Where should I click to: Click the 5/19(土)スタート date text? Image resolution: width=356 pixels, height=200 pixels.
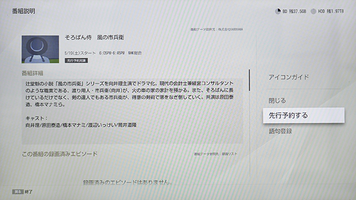coord(80,53)
